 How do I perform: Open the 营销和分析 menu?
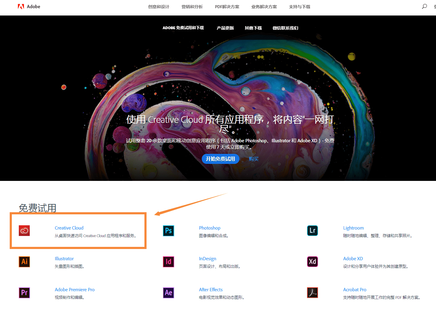[192, 7]
